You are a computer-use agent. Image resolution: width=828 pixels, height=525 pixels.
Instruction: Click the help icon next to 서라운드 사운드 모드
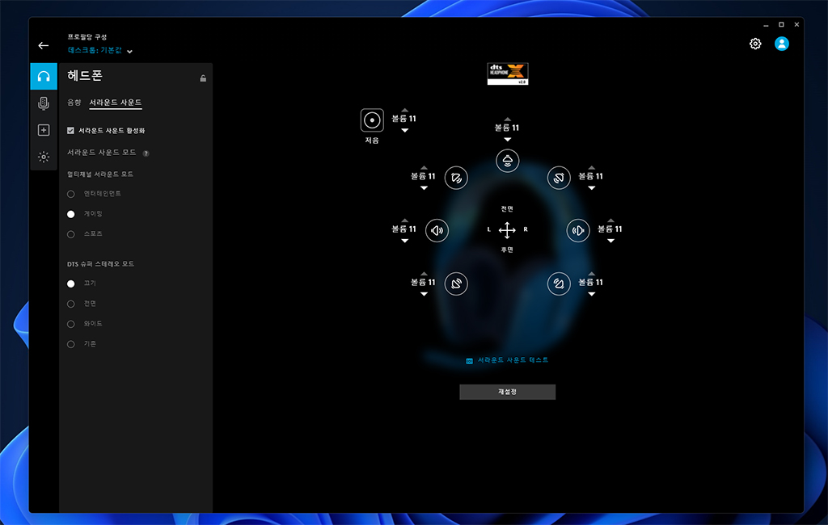(146, 153)
